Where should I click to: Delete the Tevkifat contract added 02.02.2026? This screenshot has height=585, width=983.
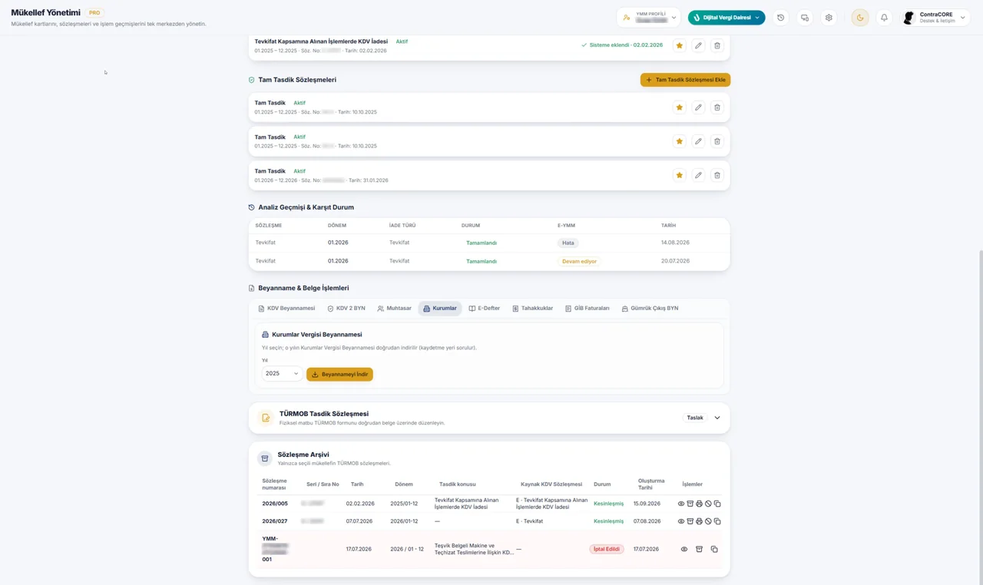tap(717, 45)
